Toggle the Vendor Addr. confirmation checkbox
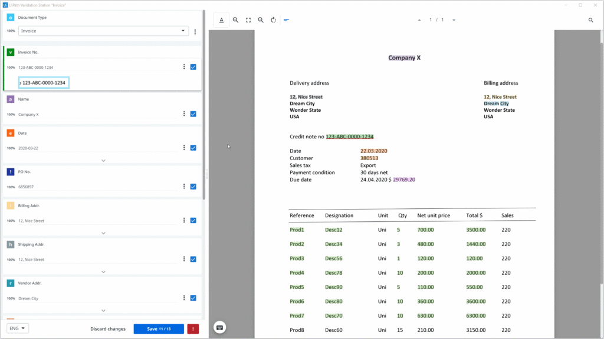This screenshot has height=339, width=604. coord(193,298)
